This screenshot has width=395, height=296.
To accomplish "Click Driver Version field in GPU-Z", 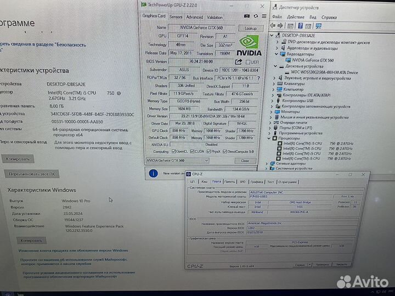I will click(213, 116).
